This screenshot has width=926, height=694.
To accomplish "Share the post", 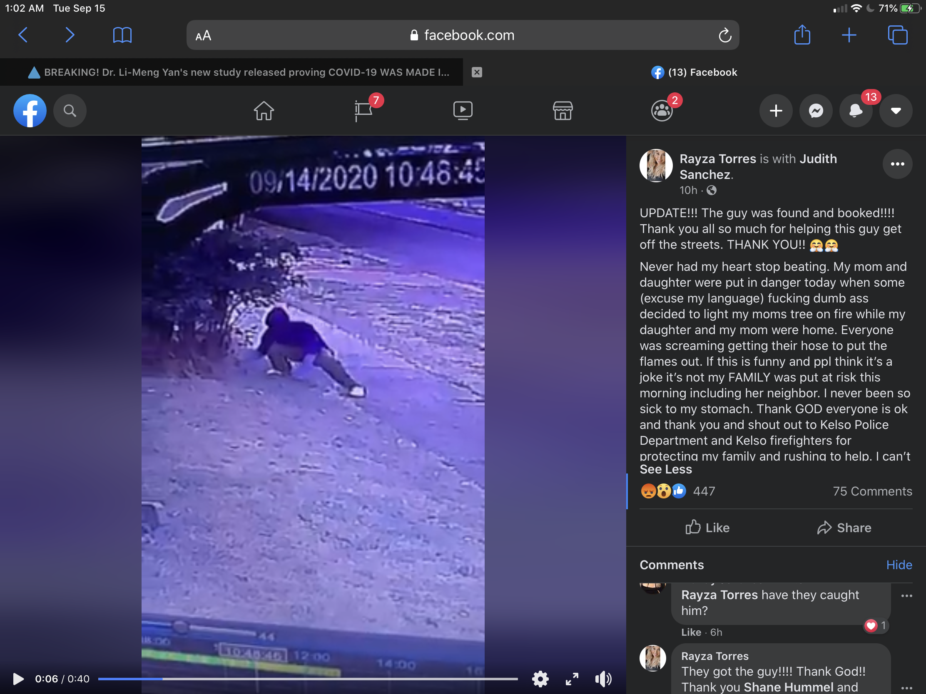I will [x=844, y=528].
